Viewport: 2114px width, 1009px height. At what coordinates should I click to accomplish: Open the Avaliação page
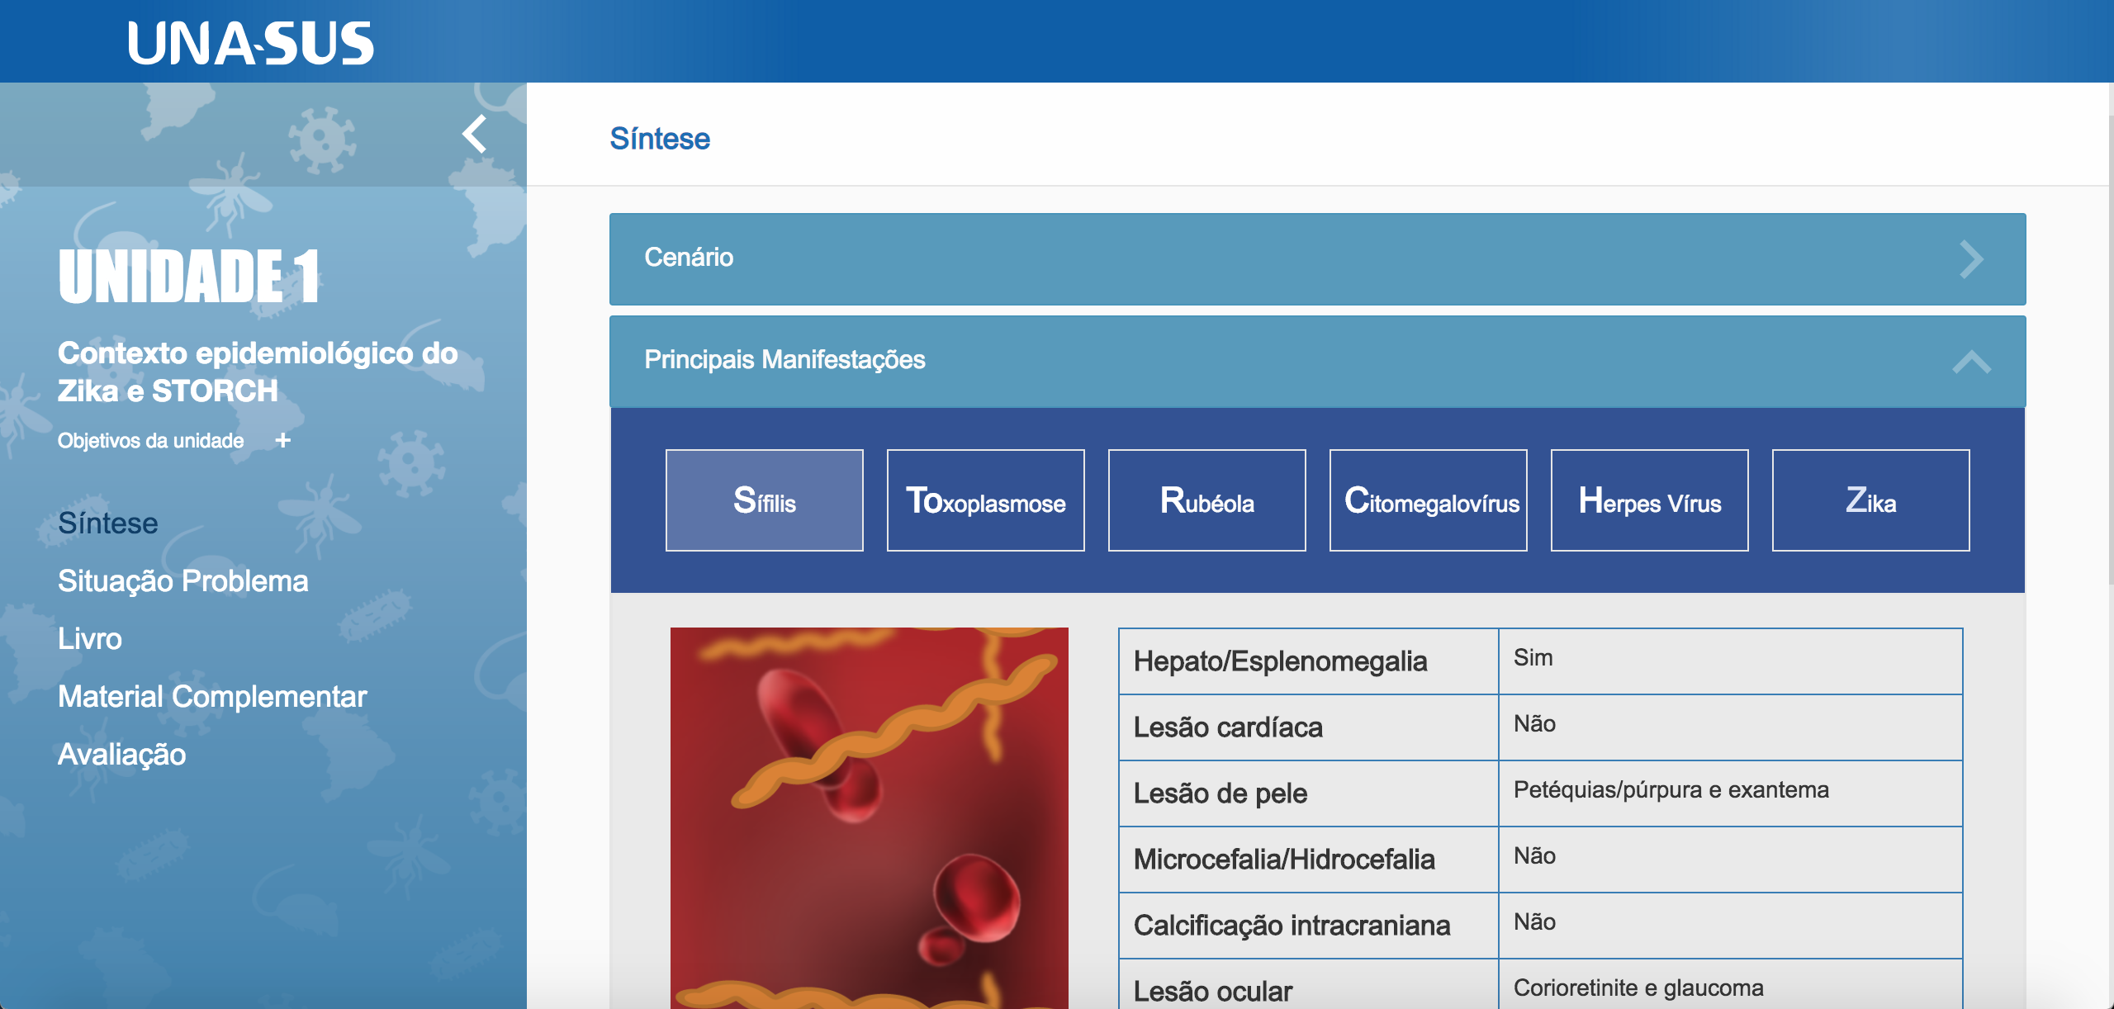click(x=122, y=754)
